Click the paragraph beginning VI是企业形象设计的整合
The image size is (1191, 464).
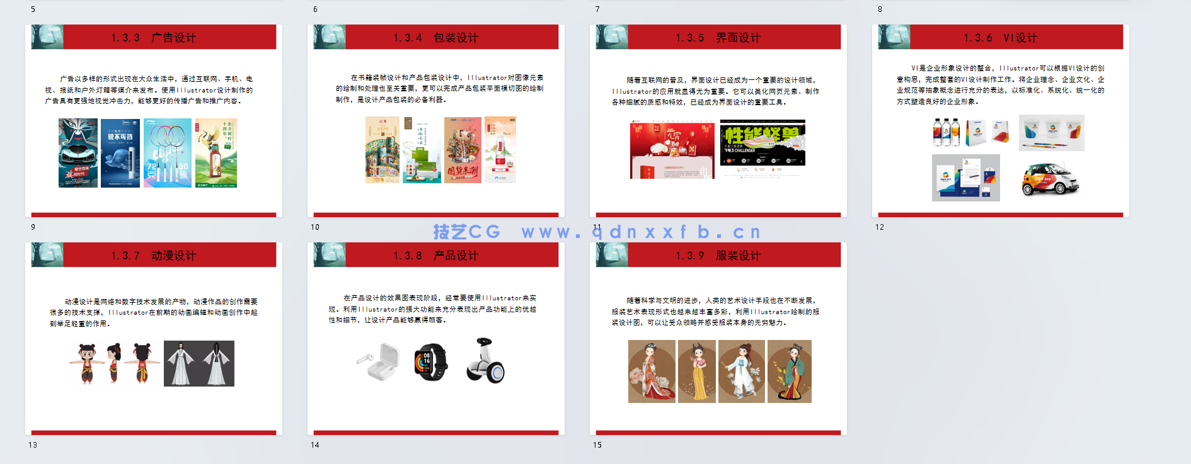click(1001, 85)
